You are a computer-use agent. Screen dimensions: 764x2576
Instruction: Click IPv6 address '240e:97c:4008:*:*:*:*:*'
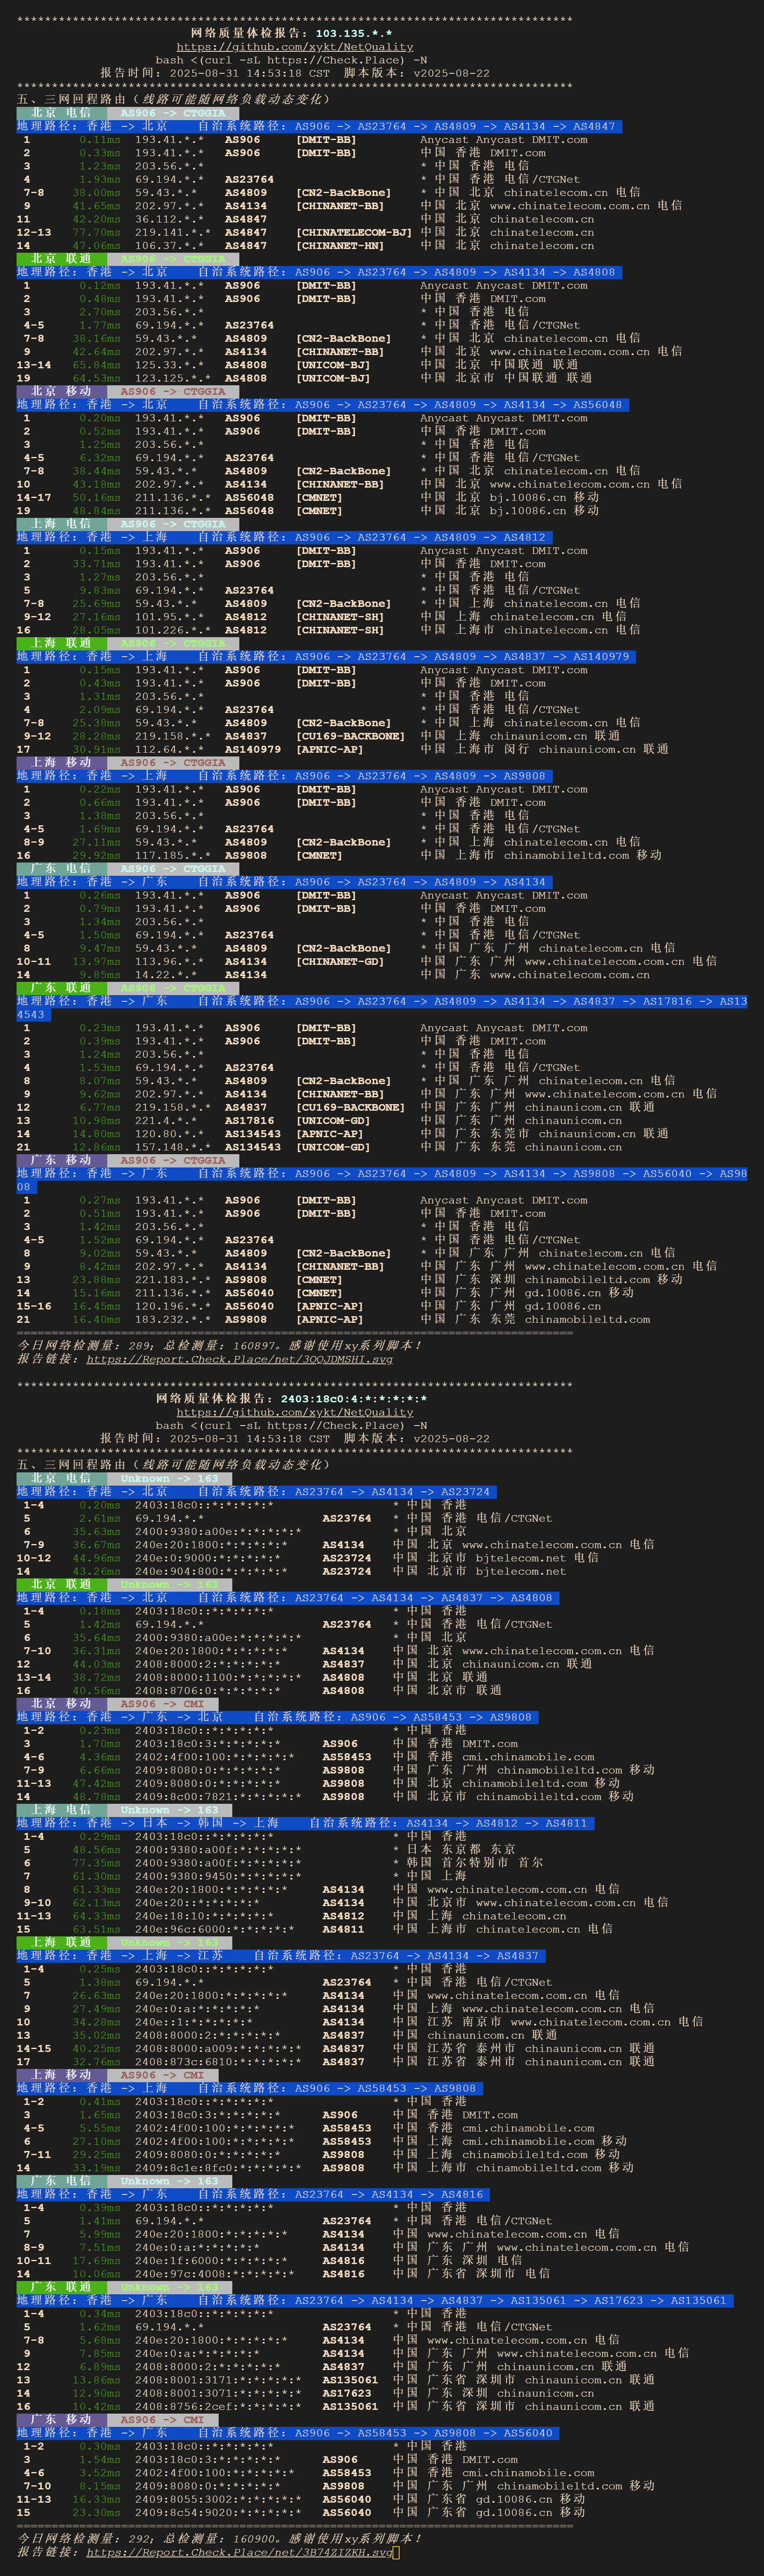[215, 2274]
